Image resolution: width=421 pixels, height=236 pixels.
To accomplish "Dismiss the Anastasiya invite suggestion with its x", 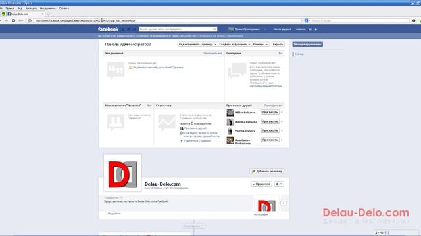I will click(282, 140).
